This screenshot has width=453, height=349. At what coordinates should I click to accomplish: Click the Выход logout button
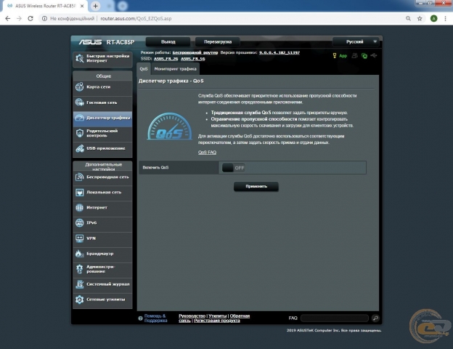168,41
